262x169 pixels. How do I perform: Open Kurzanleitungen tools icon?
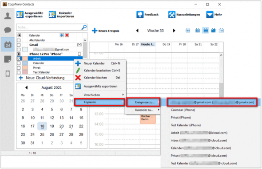[171, 15]
